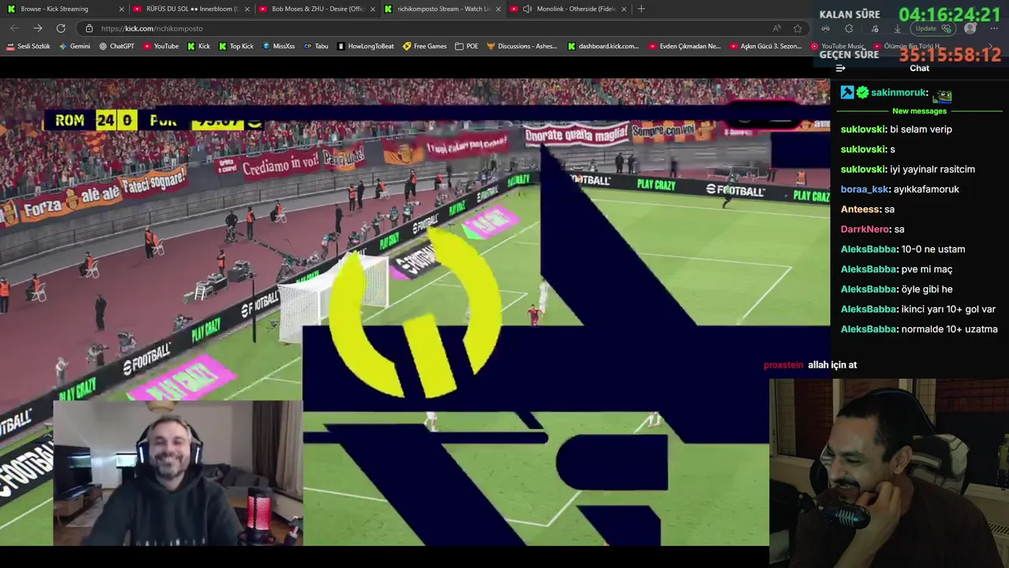Click the main stream video player
1009x568 pixels.
point(415,312)
